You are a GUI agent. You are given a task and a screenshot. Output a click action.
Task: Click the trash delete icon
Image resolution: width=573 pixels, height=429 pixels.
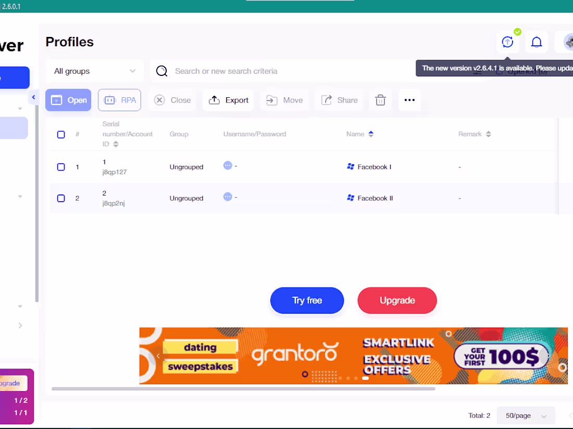click(380, 100)
